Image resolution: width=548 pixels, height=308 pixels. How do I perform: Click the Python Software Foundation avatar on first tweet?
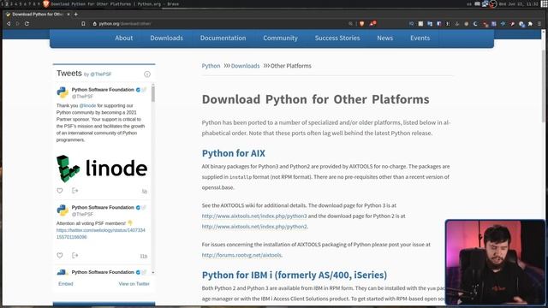pos(63,92)
